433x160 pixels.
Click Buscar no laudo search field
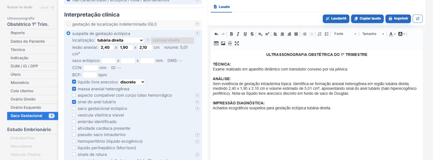[23, 7]
